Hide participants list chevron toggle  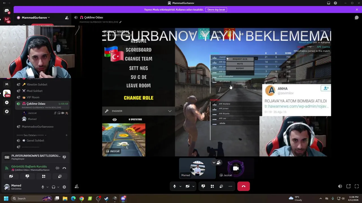point(214,163)
